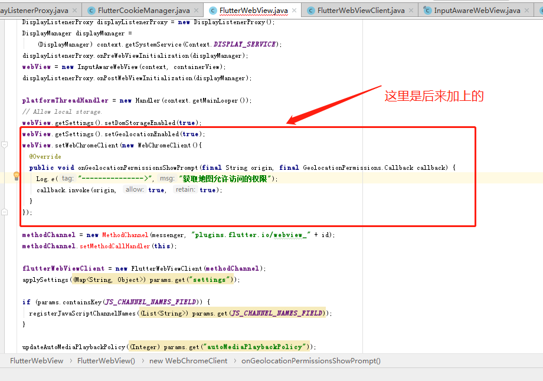Click the applySettings call

pyautogui.click(x=45, y=280)
